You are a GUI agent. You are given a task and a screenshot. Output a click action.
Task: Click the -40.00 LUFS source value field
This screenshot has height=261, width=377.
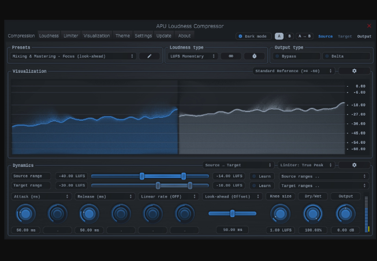click(x=72, y=176)
